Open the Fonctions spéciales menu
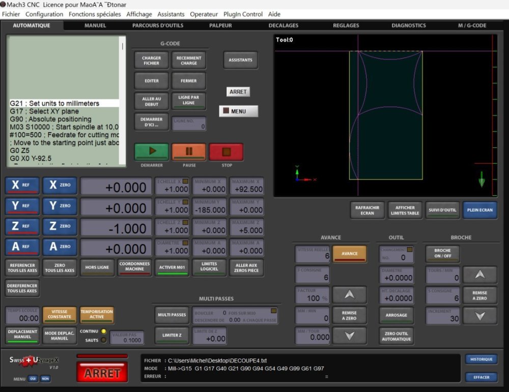Screen dimensions: 509x392 click(x=95, y=14)
